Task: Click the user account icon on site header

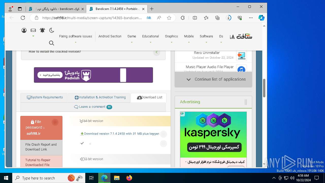Action: (x=24, y=30)
